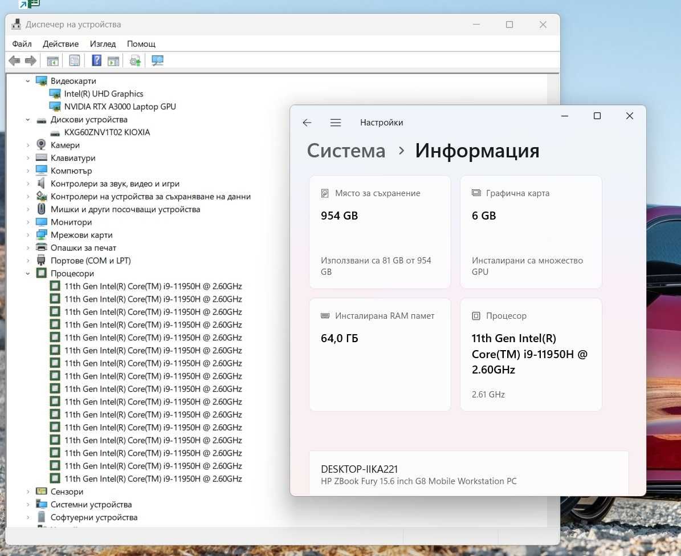Click the DESKTOP-IIKA221 device name
The height and width of the screenshot is (556, 681).
(359, 469)
